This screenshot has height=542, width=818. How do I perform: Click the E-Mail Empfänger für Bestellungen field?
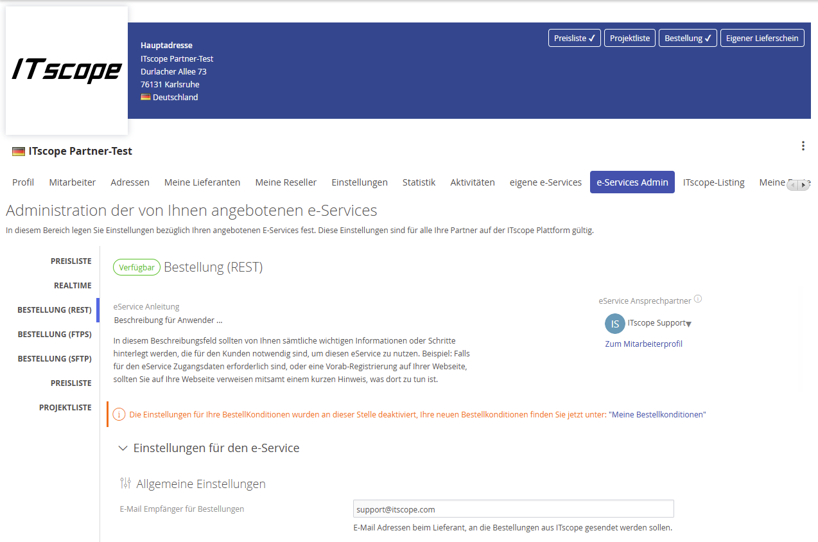point(514,509)
